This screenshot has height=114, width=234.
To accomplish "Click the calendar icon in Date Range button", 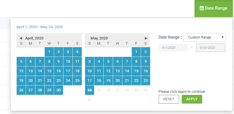I will (202, 8).
